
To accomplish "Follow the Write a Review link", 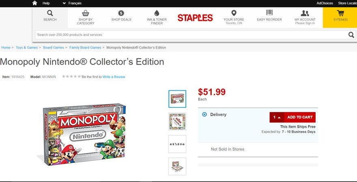I will (114, 77).
